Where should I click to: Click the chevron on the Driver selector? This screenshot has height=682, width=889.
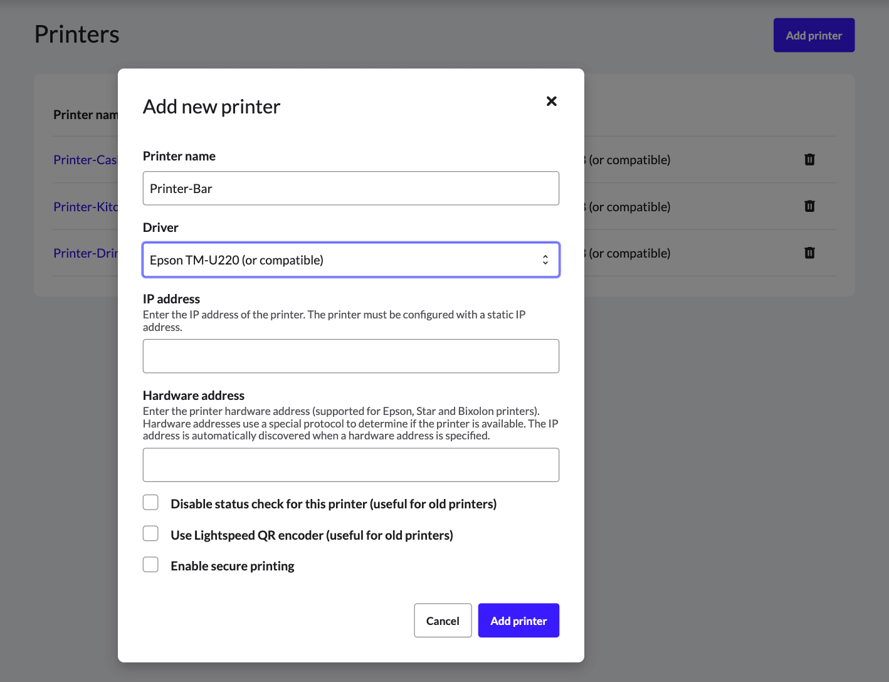tap(545, 260)
